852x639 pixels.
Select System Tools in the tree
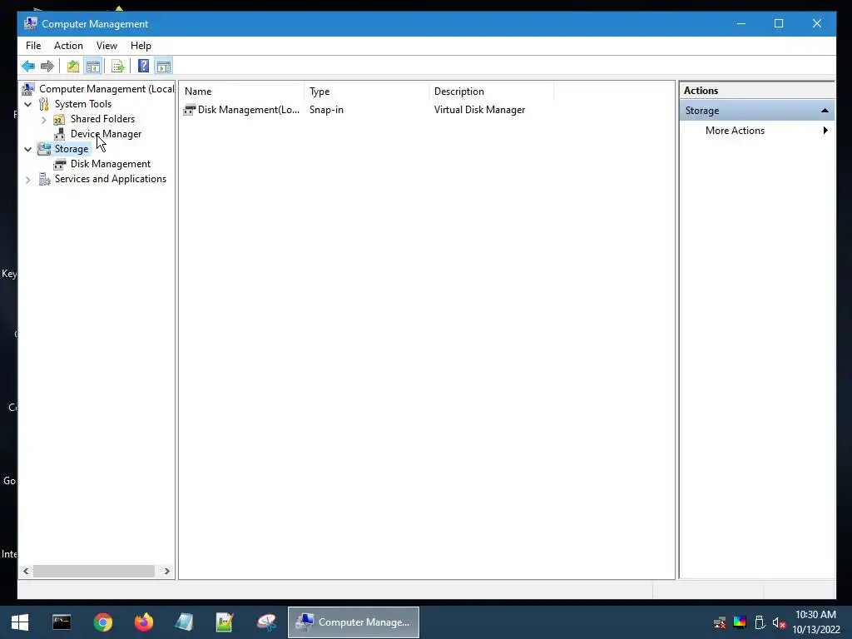pyautogui.click(x=82, y=104)
